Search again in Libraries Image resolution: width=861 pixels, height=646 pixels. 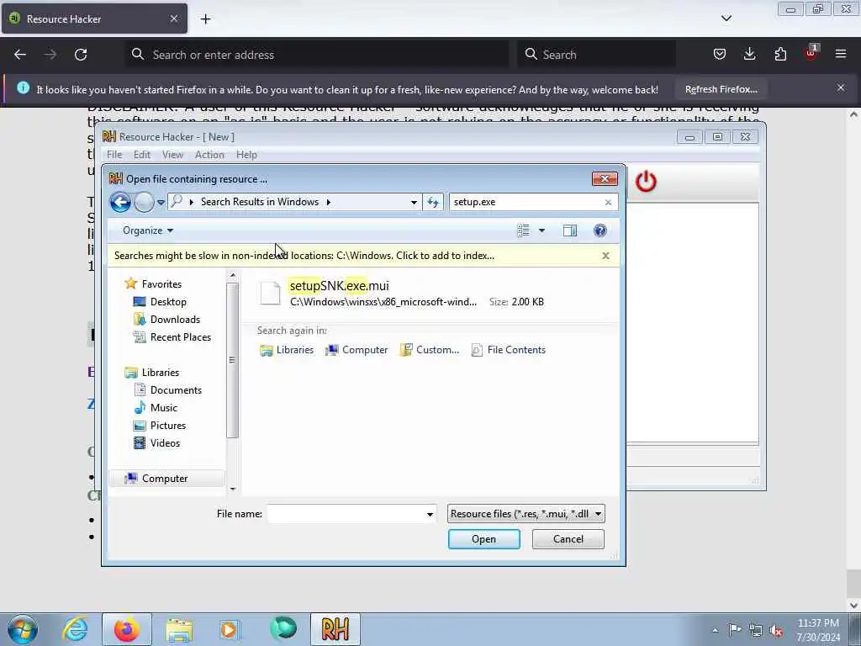click(x=287, y=350)
